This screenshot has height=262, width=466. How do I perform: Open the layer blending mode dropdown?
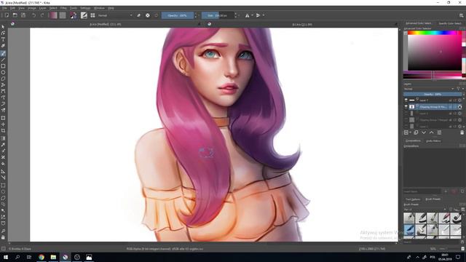(429, 89)
